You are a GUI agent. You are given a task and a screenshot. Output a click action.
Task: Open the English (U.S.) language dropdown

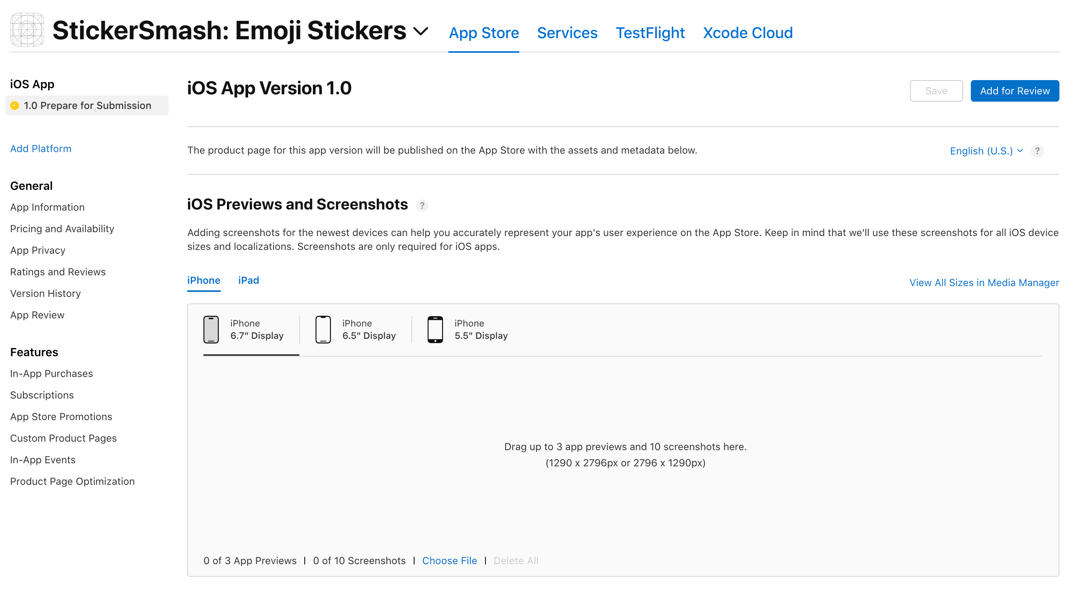click(x=986, y=151)
